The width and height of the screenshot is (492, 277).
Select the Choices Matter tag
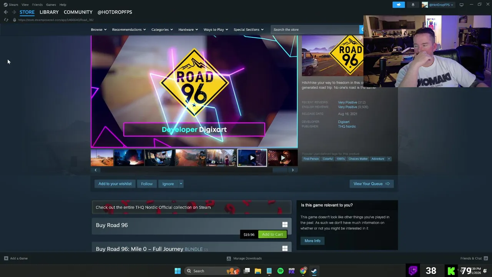(358, 159)
